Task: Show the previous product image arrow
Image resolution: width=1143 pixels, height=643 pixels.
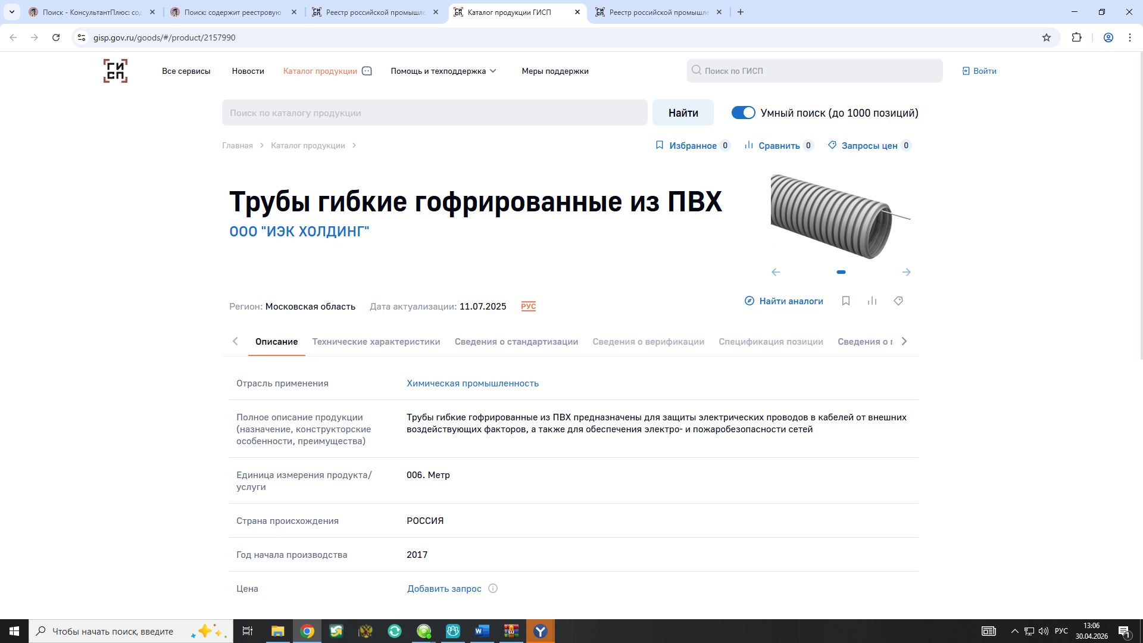Action: pos(776,272)
